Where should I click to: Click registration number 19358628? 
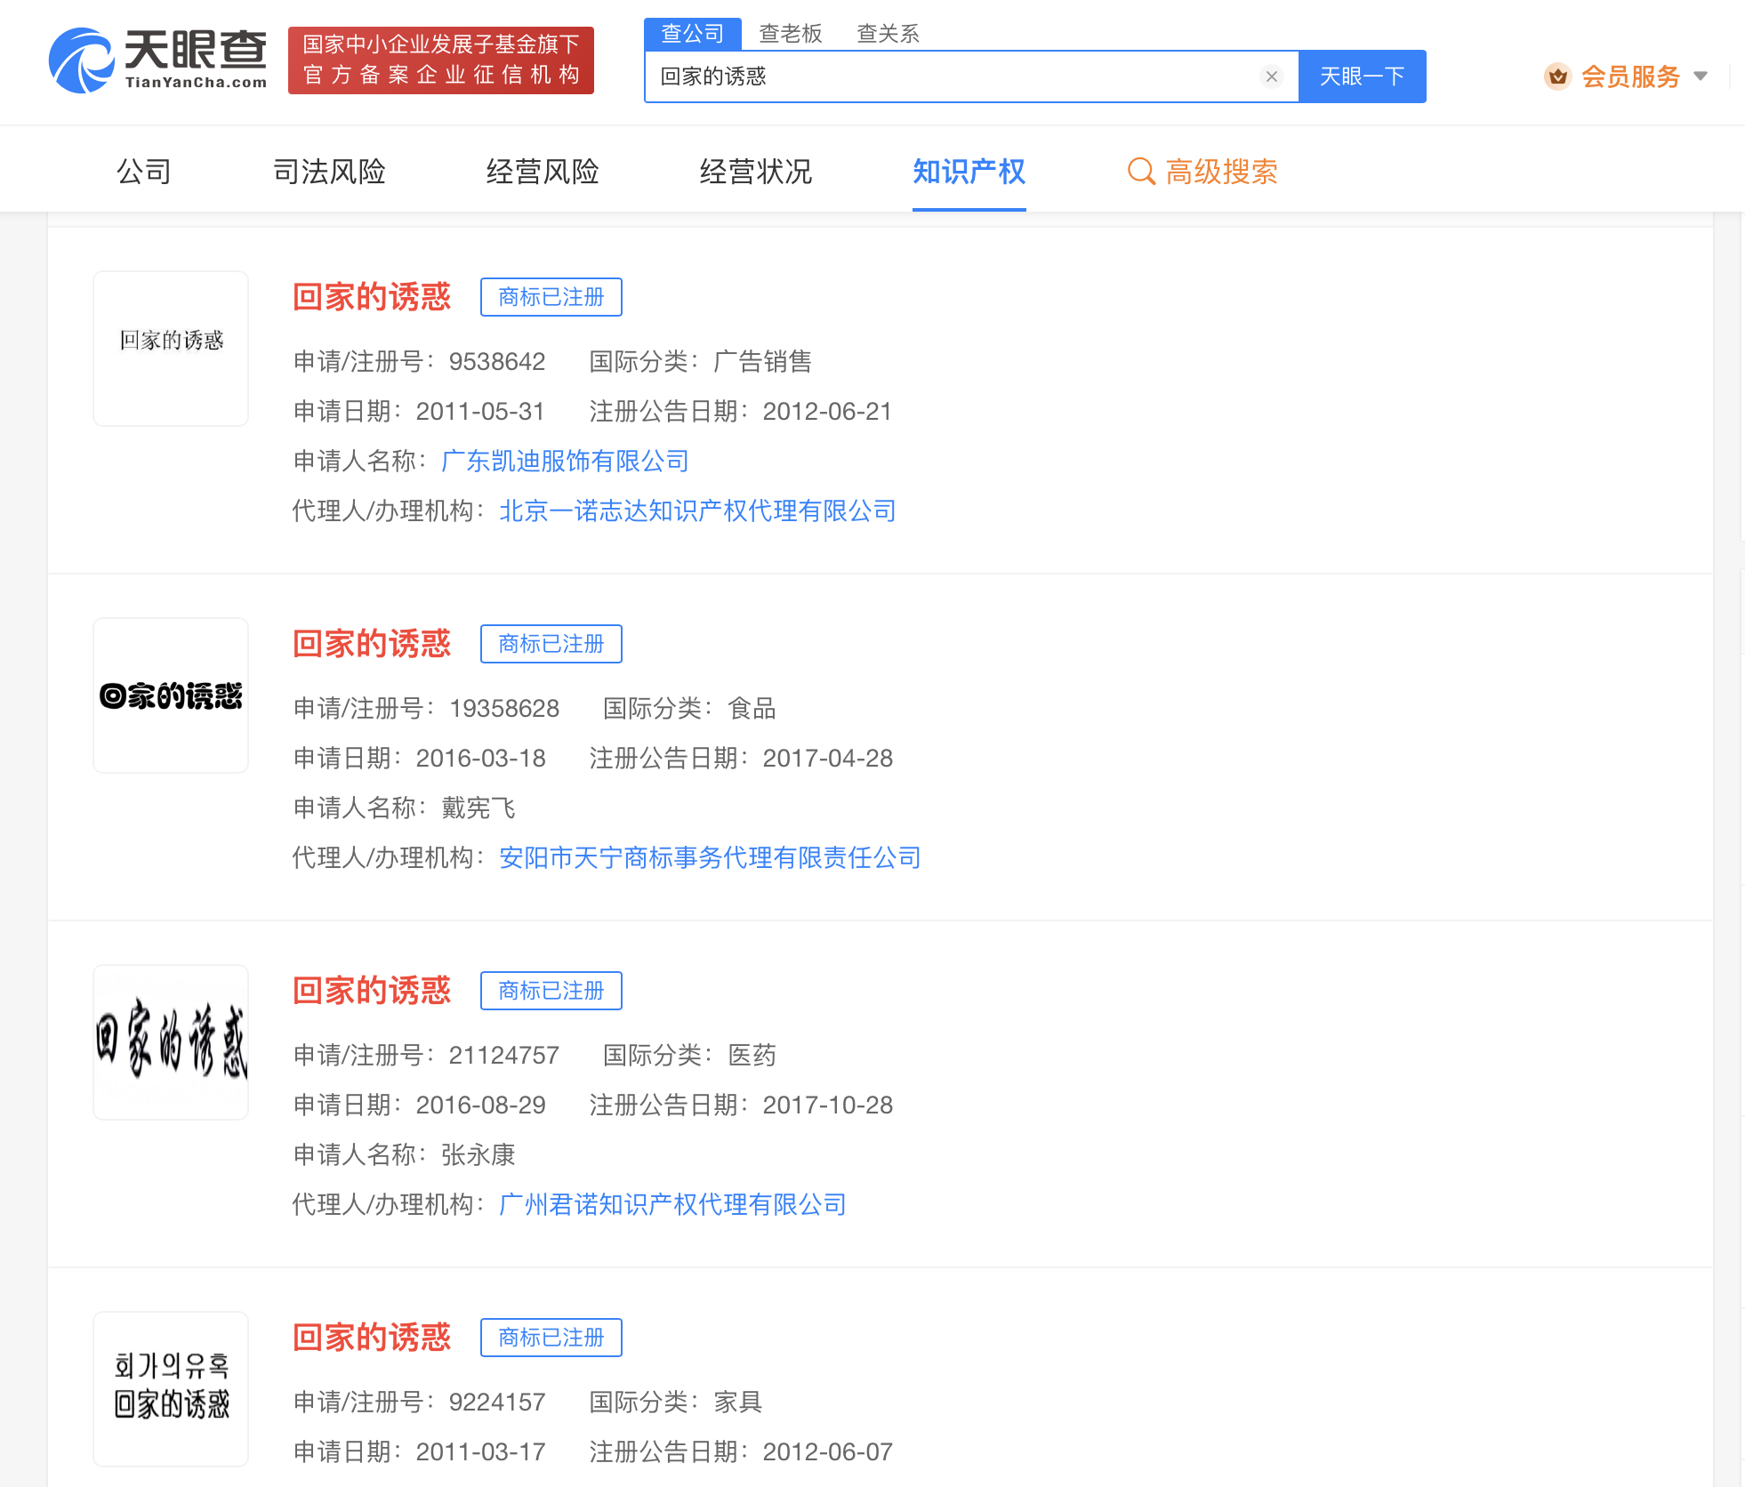click(504, 708)
